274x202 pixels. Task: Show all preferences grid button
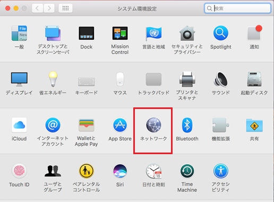pyautogui.click(x=65, y=8)
